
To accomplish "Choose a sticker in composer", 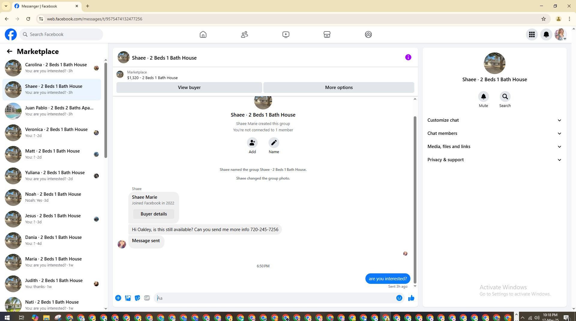I will point(137,298).
